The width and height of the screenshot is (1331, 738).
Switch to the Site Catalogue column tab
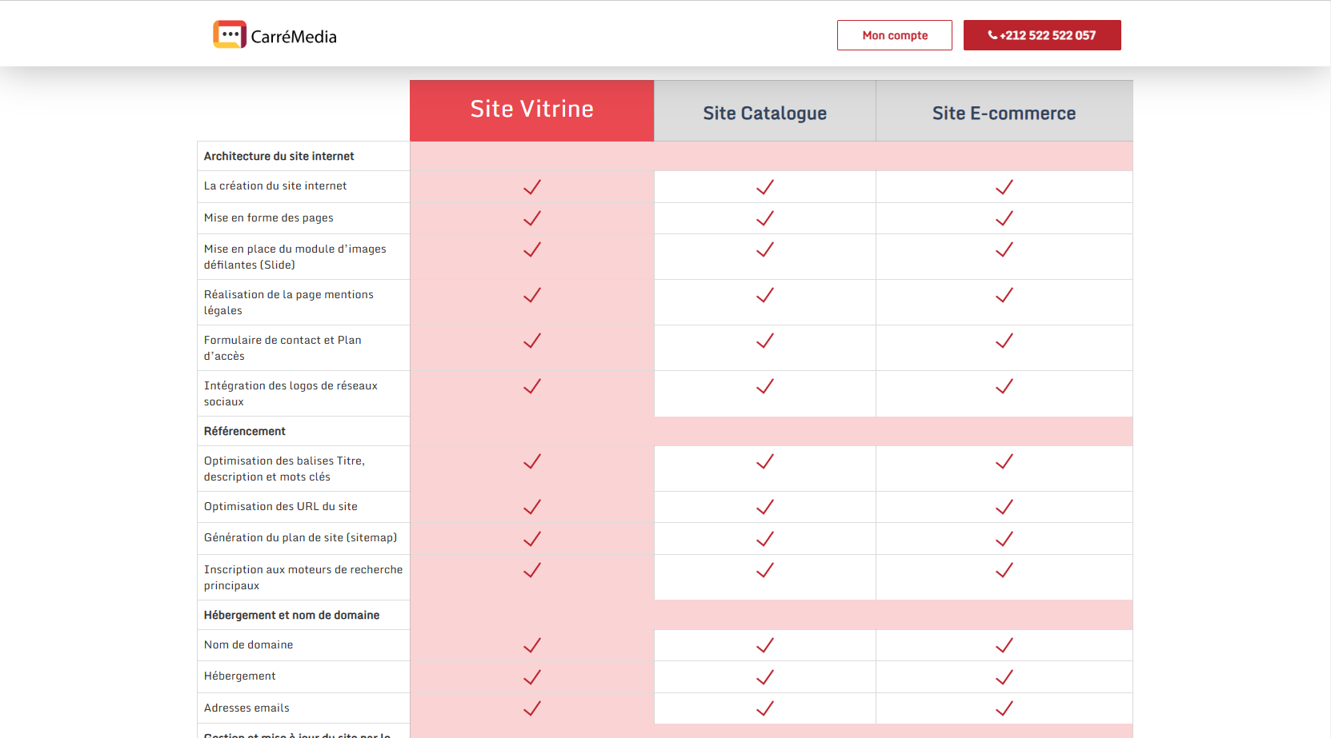pyautogui.click(x=764, y=113)
